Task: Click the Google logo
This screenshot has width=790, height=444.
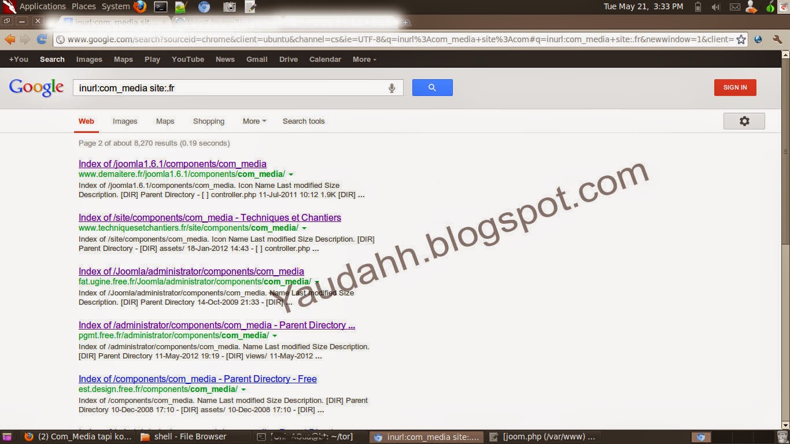Action: 36,88
